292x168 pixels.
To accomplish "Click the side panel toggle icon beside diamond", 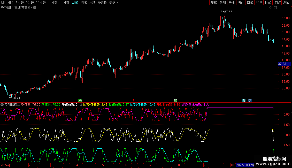I will [275, 8].
